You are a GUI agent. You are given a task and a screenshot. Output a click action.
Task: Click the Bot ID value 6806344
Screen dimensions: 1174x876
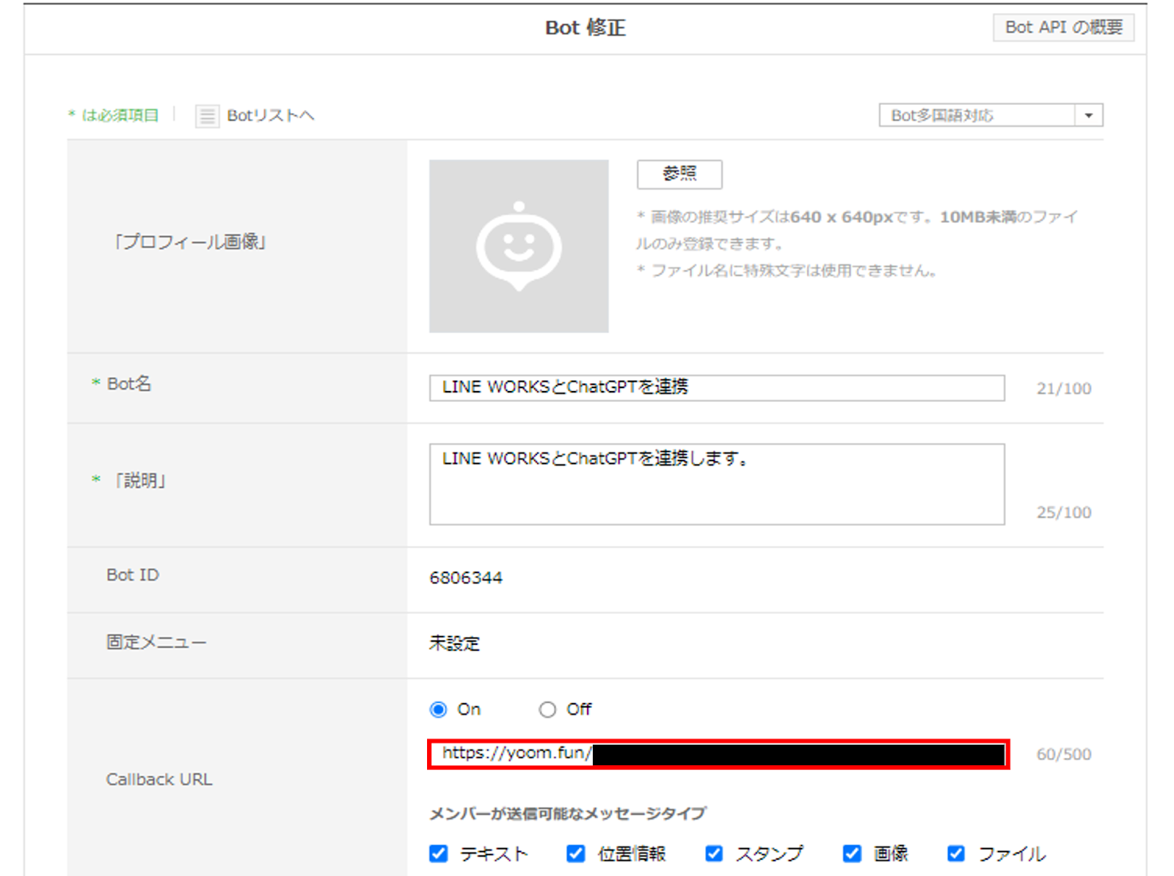point(466,578)
